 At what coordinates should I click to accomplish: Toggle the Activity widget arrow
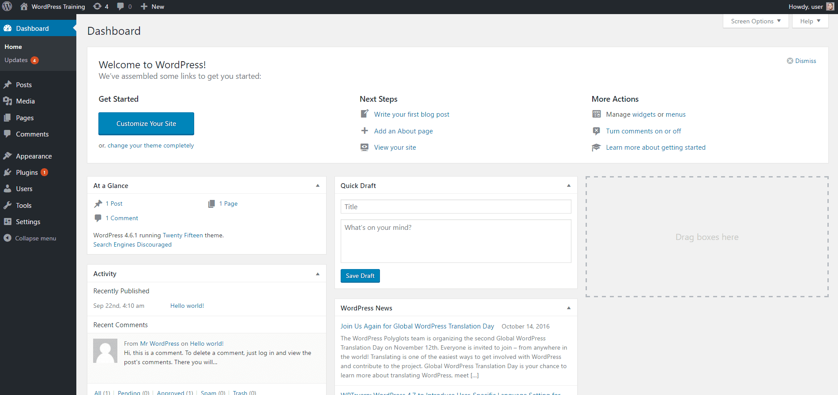[317, 274]
